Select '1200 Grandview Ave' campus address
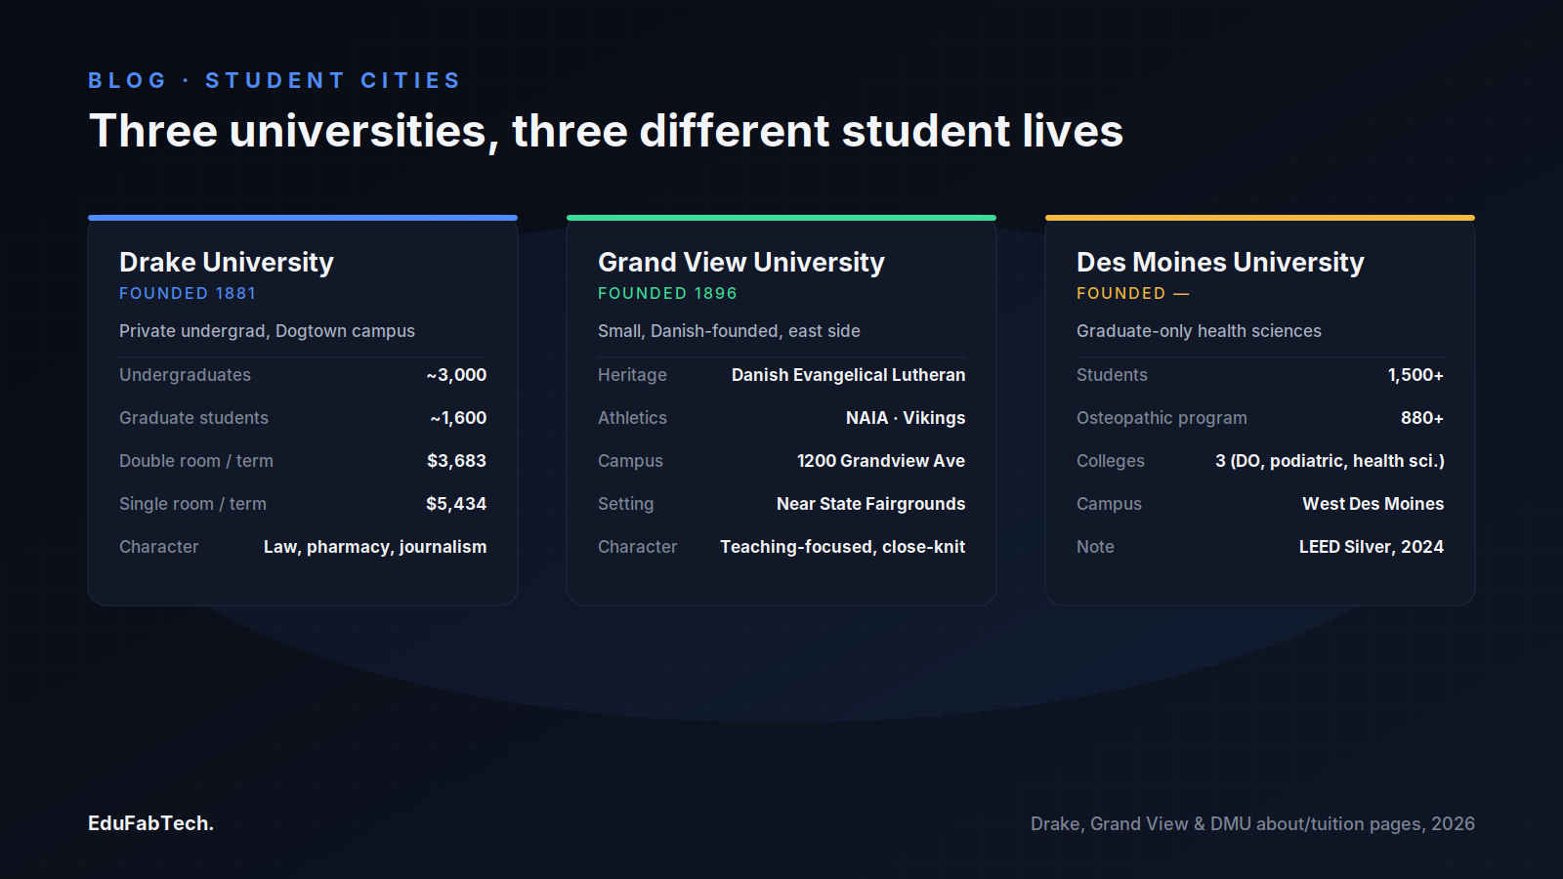The height and width of the screenshot is (879, 1563). (x=881, y=461)
